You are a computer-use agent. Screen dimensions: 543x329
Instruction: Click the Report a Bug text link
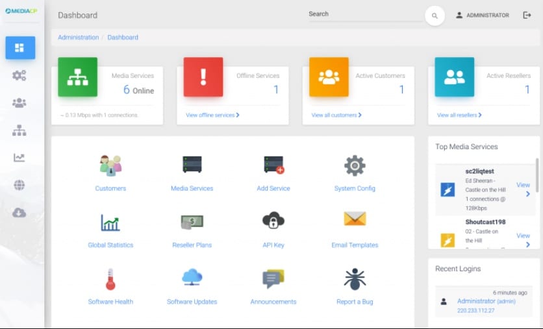point(355,302)
